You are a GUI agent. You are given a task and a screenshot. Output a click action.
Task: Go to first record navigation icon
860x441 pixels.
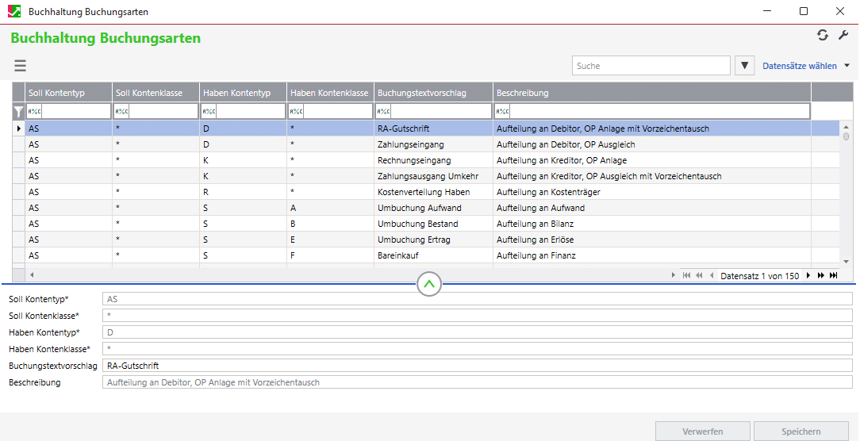tap(687, 275)
